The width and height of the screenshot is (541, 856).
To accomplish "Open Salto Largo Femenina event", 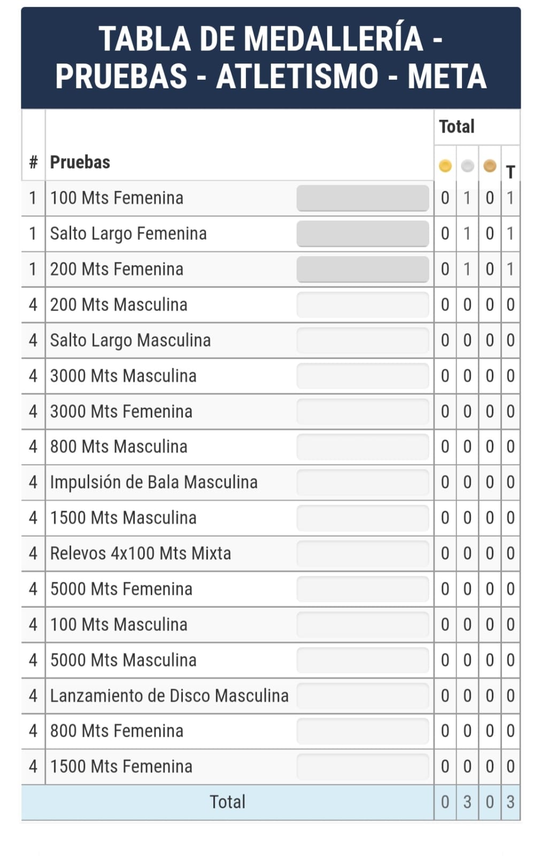I will pos(128,234).
